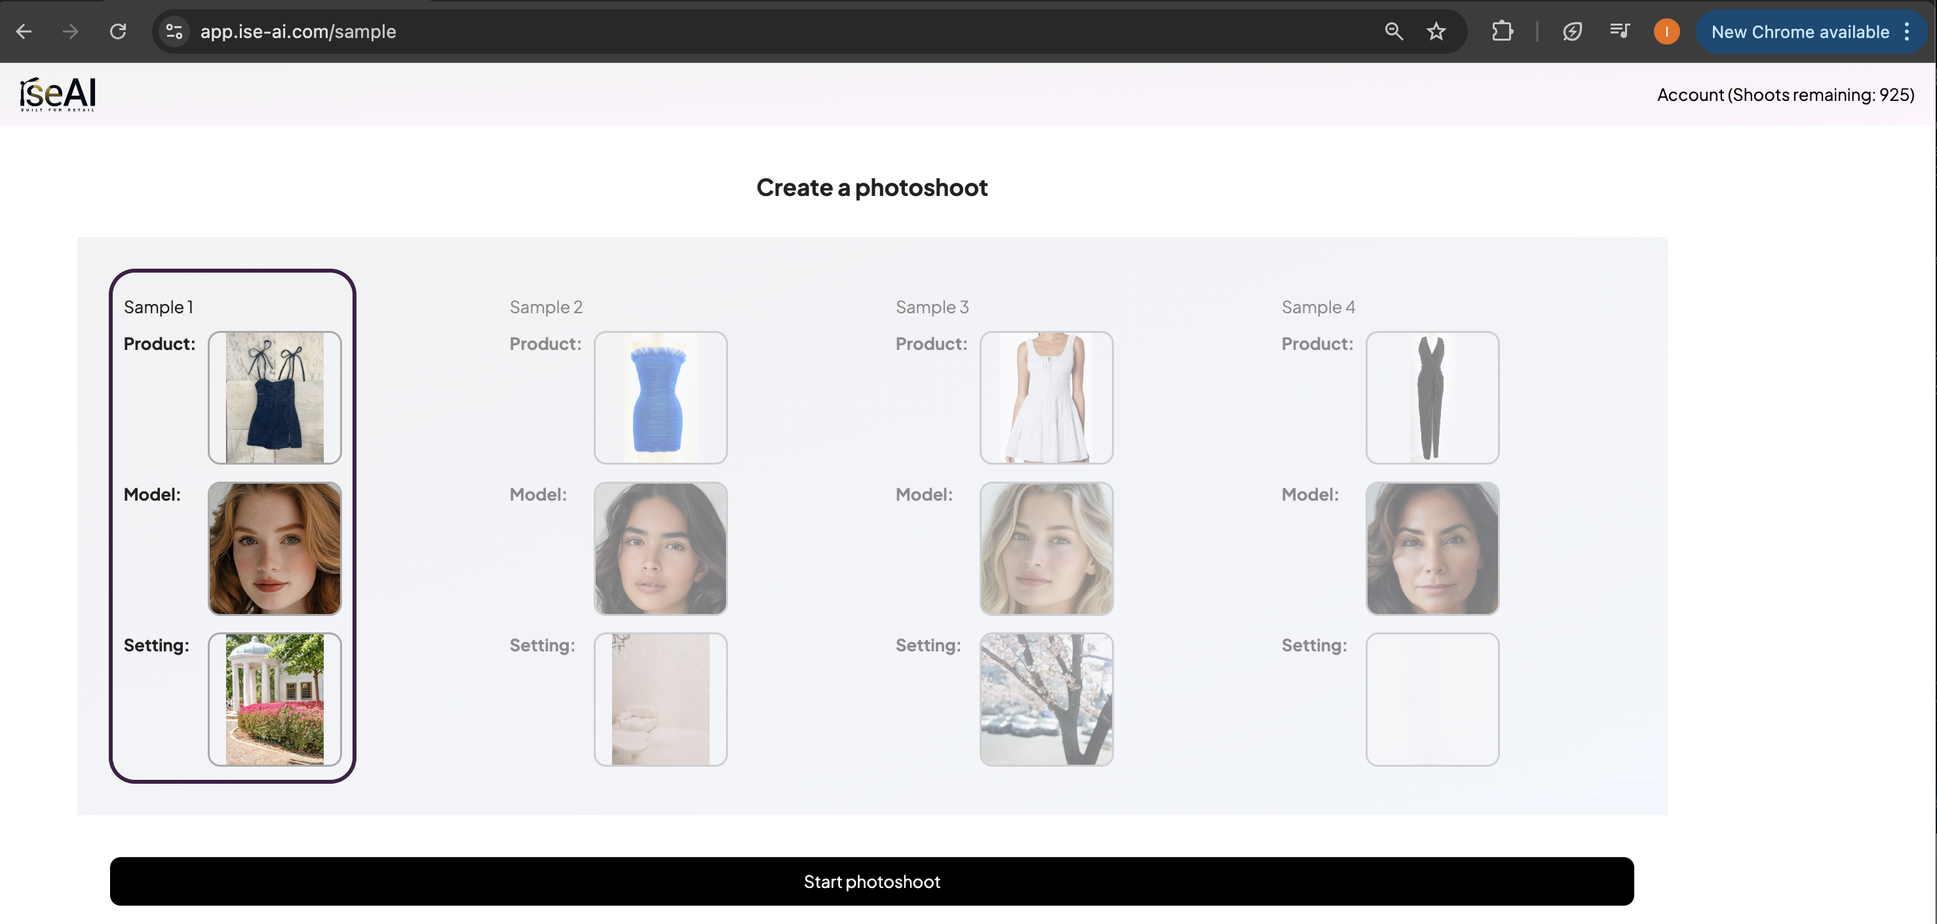Click the iseAI logo

[x=58, y=94]
